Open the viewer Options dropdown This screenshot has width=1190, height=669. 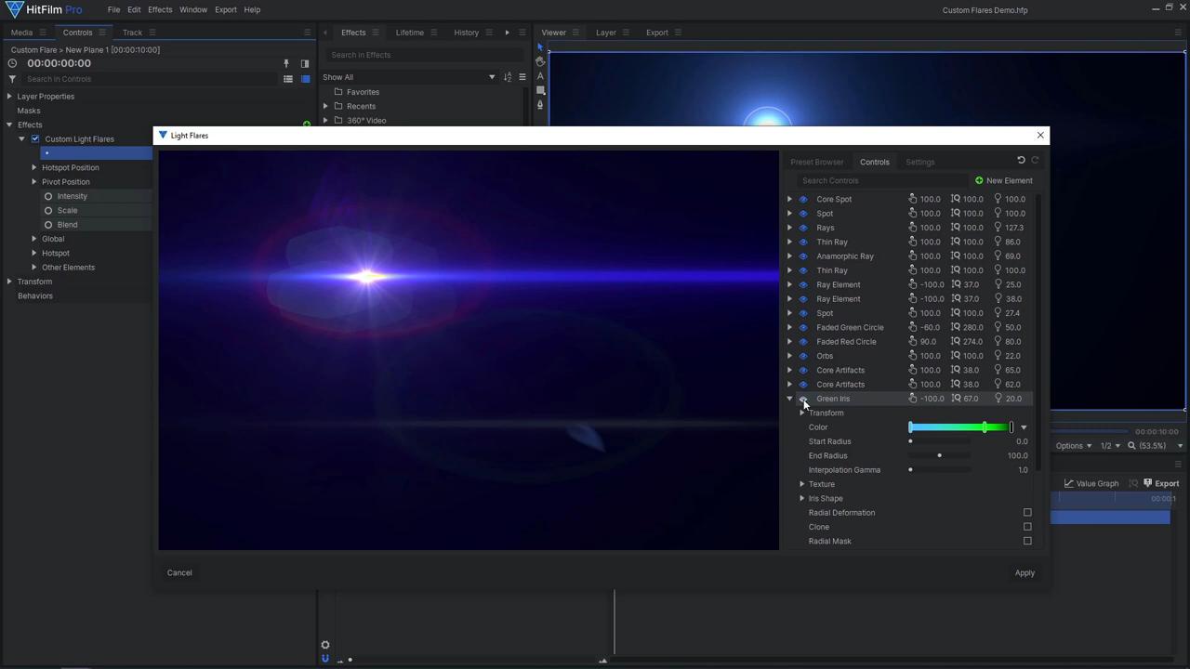pyautogui.click(x=1073, y=446)
